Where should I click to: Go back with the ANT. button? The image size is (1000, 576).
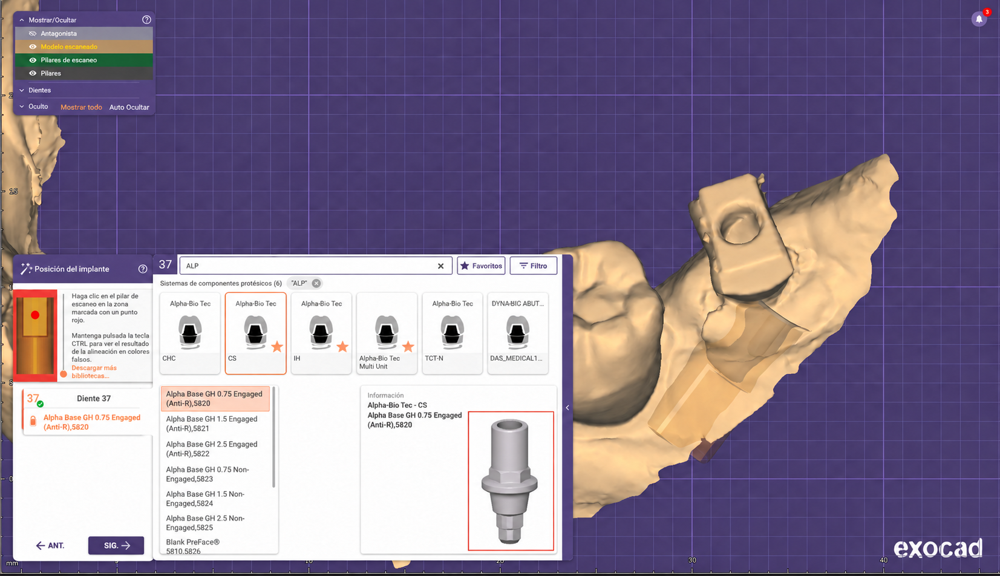[x=50, y=545]
